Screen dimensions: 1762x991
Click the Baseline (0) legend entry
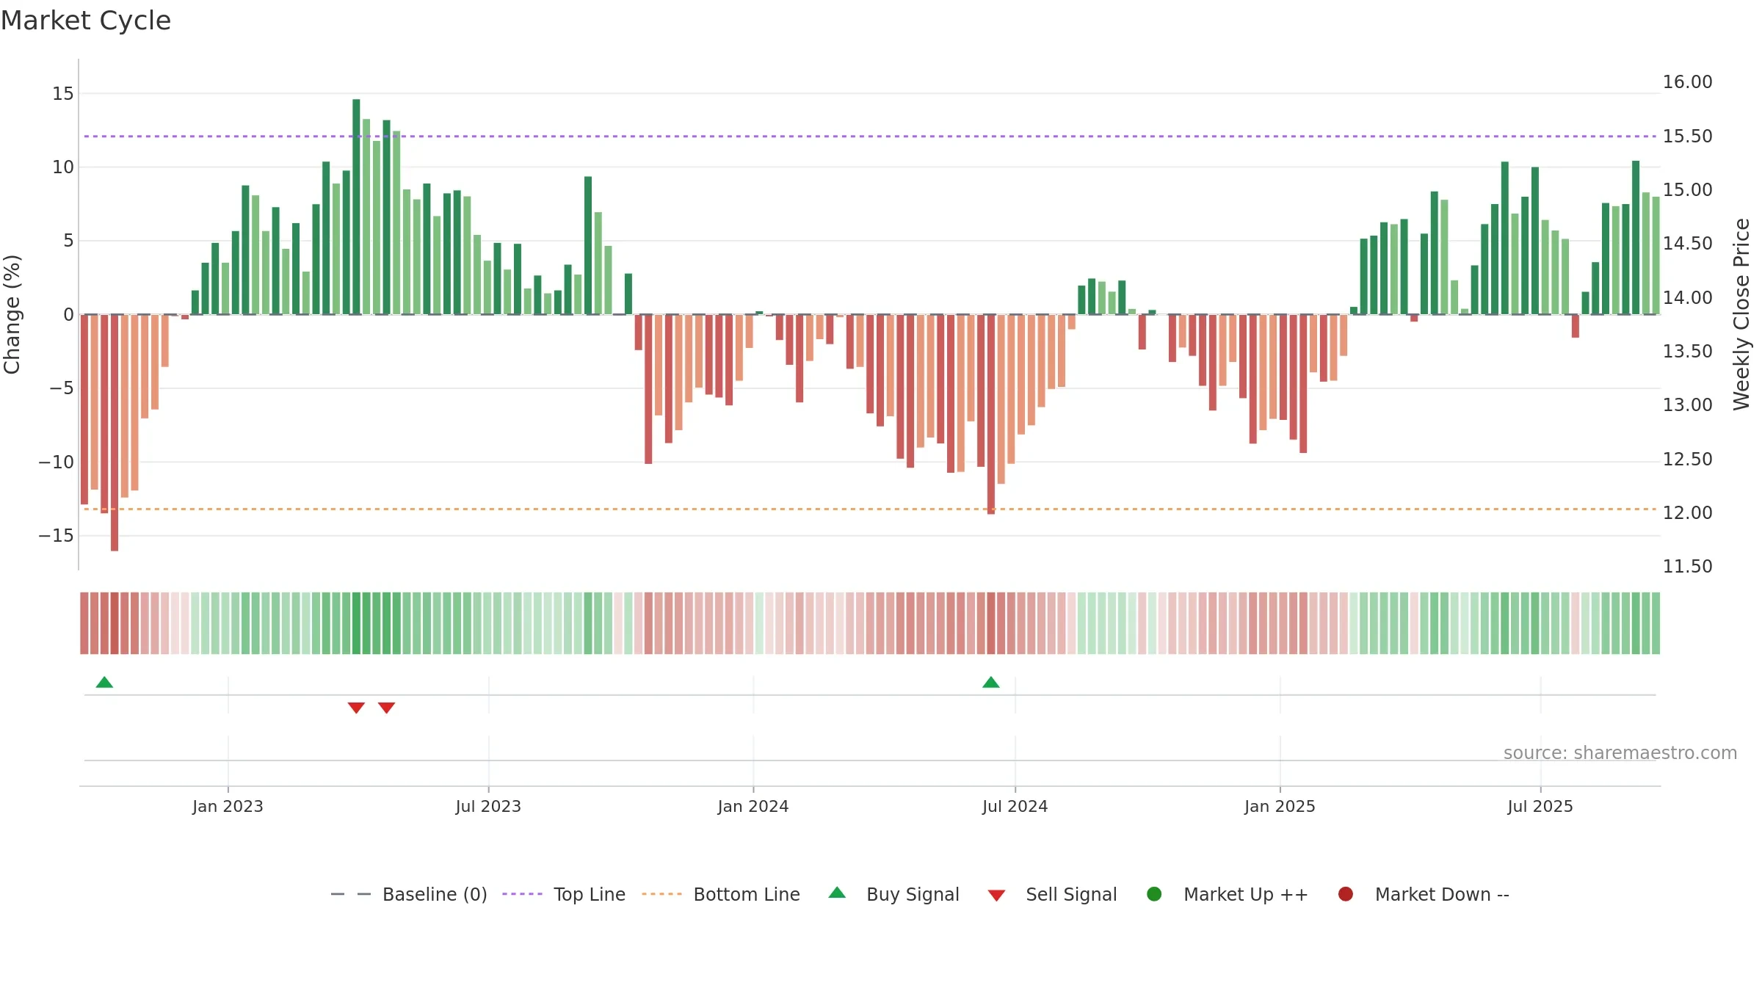409,894
